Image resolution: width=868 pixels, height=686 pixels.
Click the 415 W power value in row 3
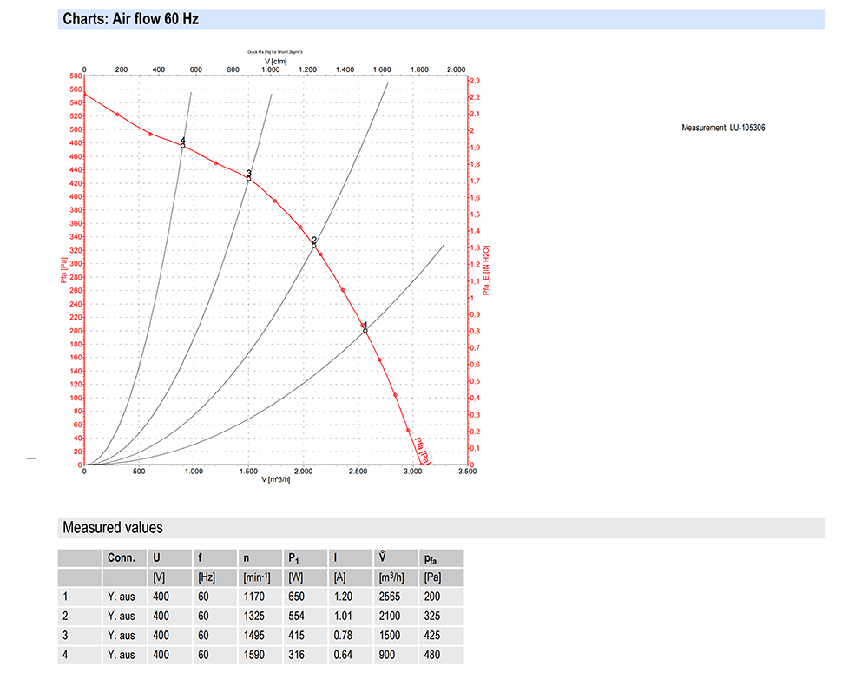(297, 636)
